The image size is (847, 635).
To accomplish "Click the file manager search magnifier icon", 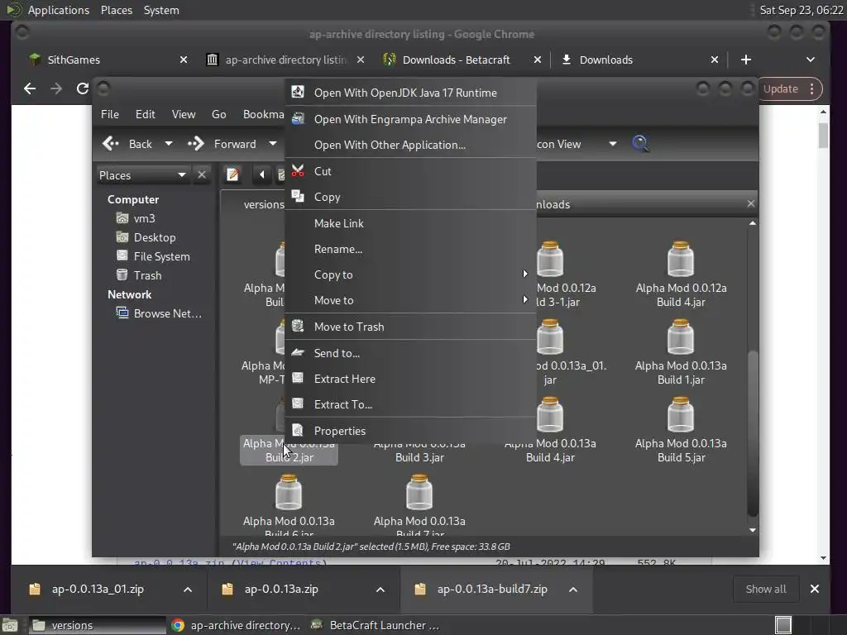I will tap(640, 144).
